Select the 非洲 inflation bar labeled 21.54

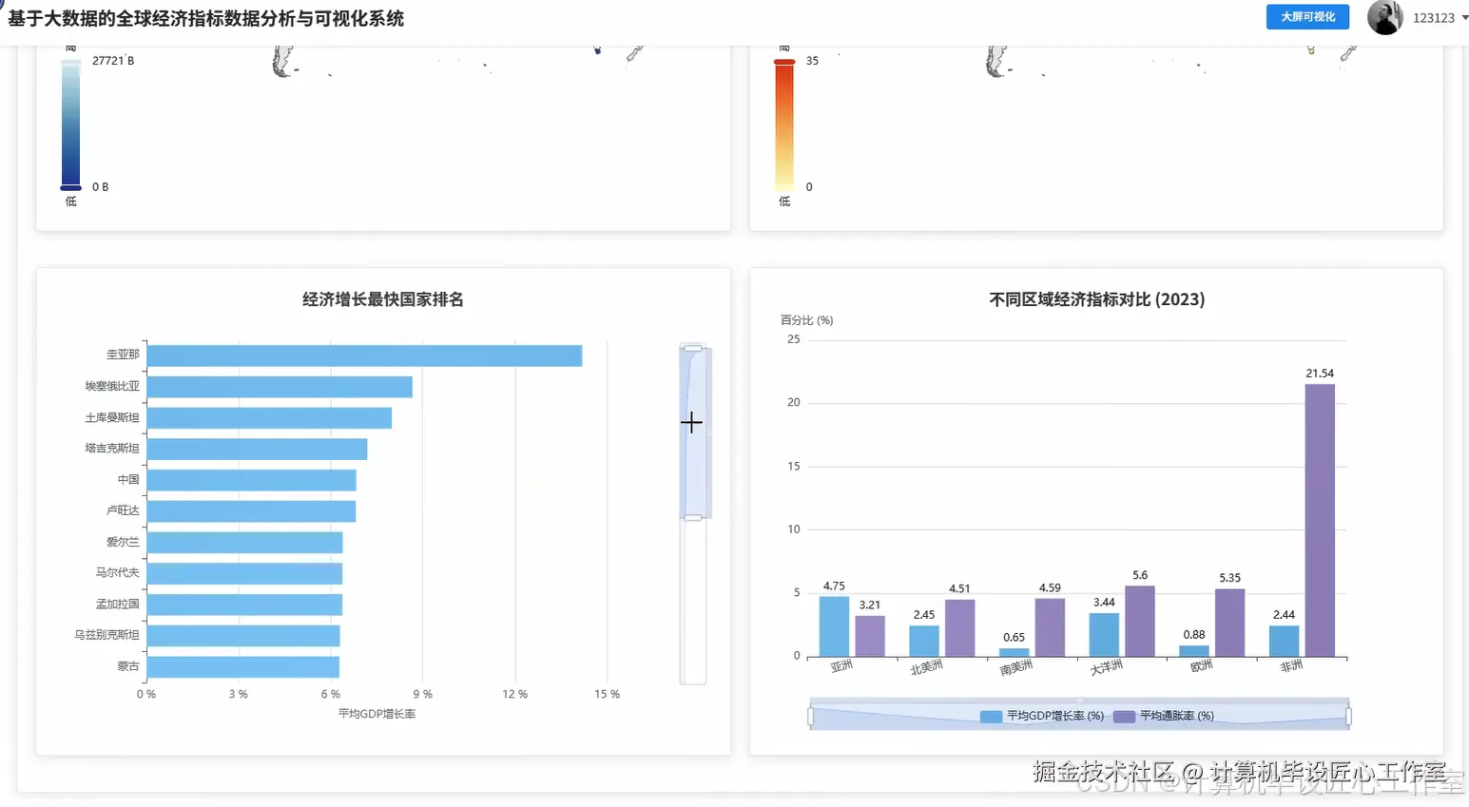pyautogui.click(x=1320, y=518)
